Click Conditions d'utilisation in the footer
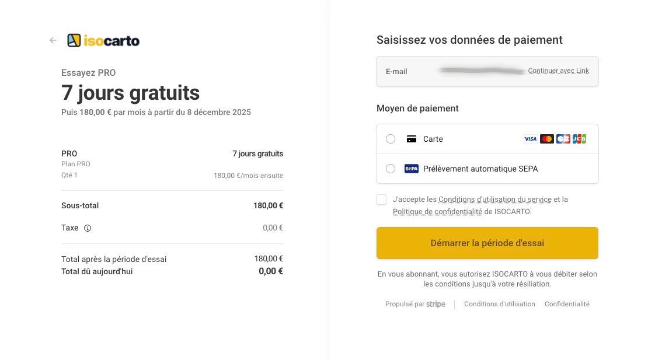Image resolution: width=662 pixels, height=360 pixels. click(x=500, y=303)
